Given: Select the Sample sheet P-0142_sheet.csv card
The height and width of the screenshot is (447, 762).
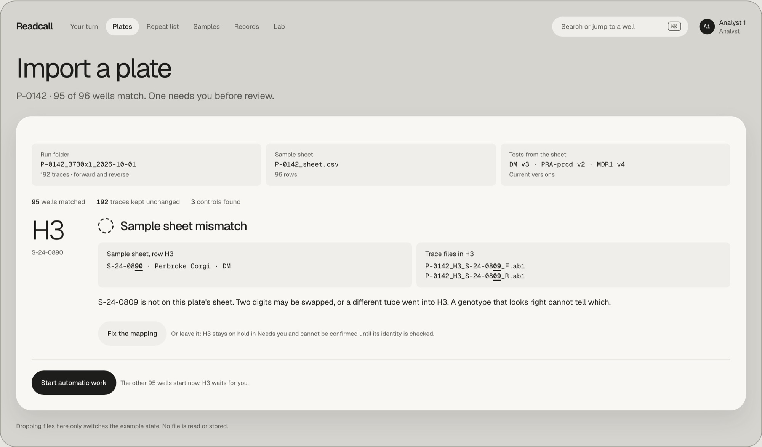Looking at the screenshot, I should pyautogui.click(x=381, y=164).
